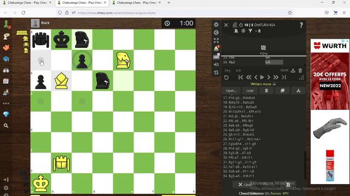The image size is (350, 196).
Task: Switch to the first Chaturanga Chess tab
Action: (x=27, y=3)
